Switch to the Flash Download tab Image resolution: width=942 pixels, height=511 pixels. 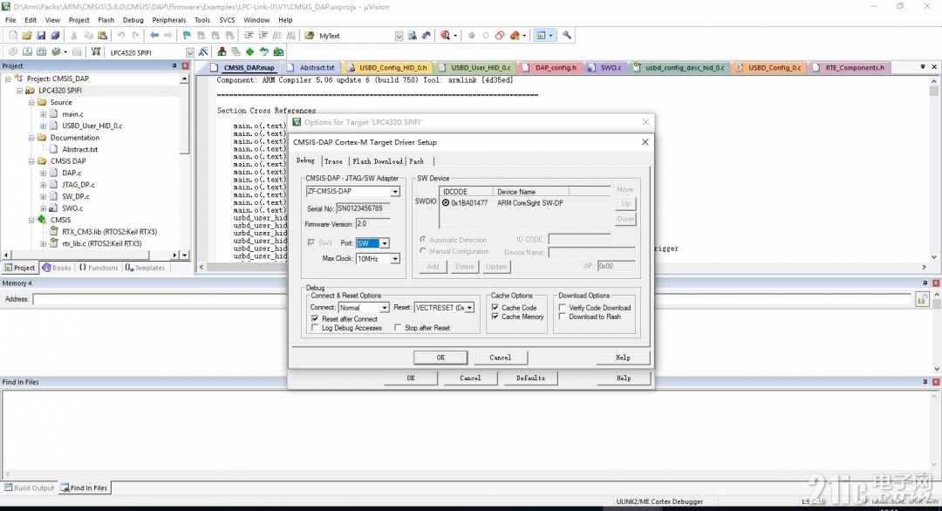point(378,161)
